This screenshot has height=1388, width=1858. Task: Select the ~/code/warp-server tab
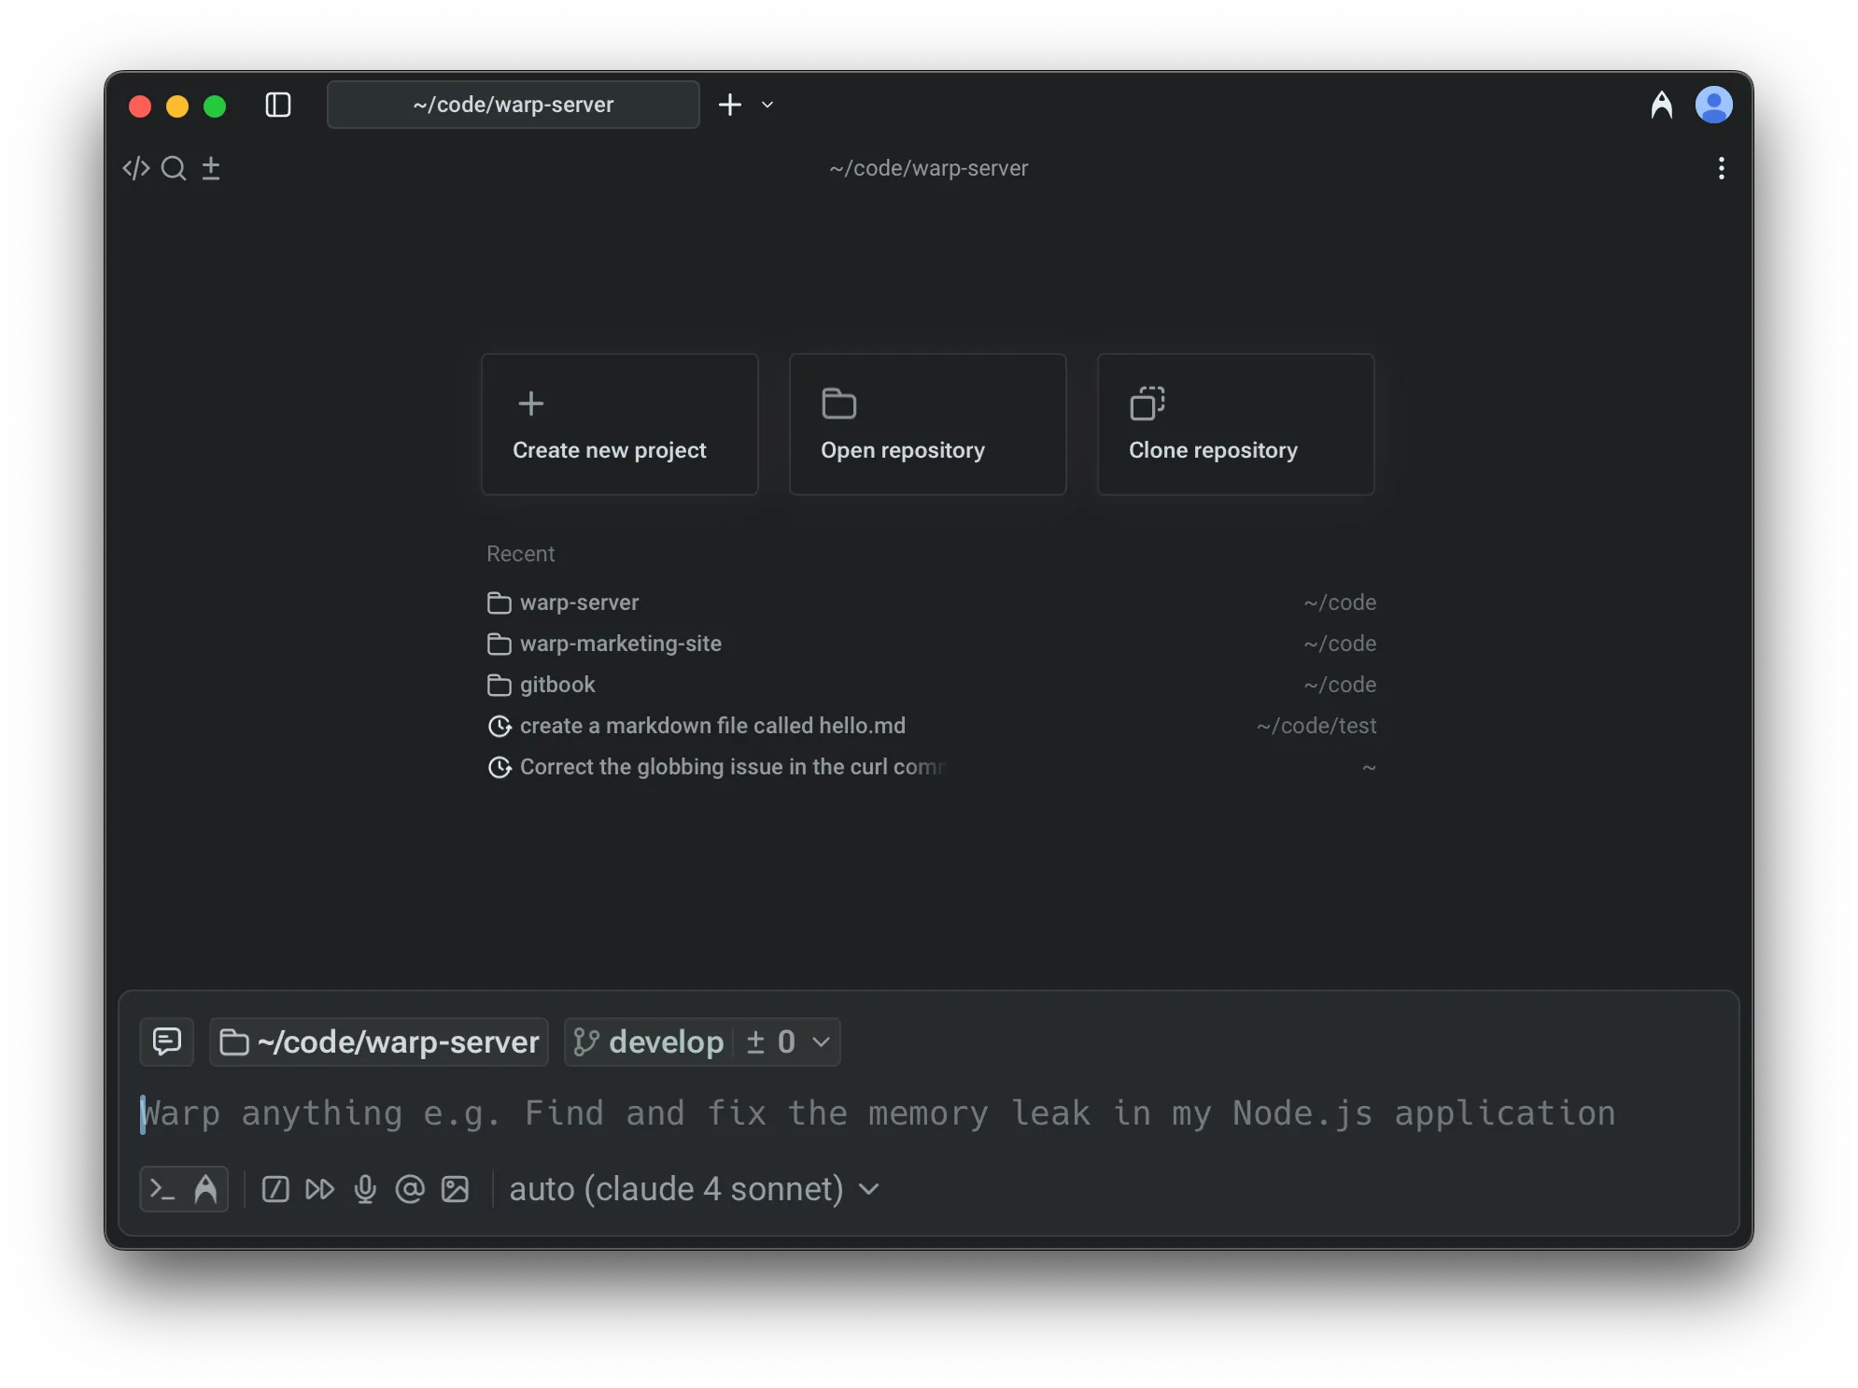pyautogui.click(x=514, y=105)
